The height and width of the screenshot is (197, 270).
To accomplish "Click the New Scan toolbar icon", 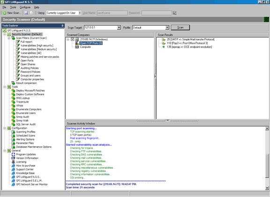I will coord(5,13).
